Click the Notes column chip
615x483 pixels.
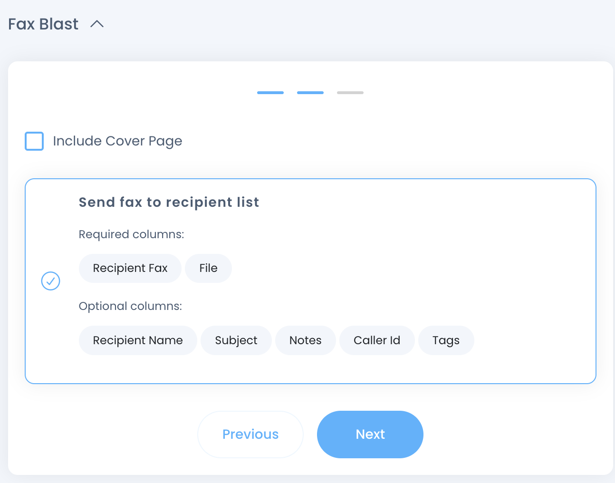306,340
